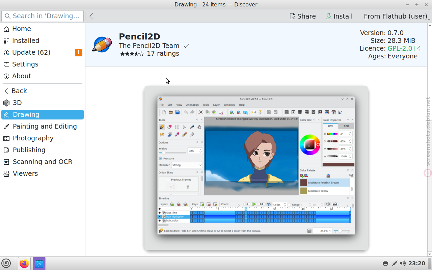
Task: Open the Installed applications list
Action: (43, 40)
